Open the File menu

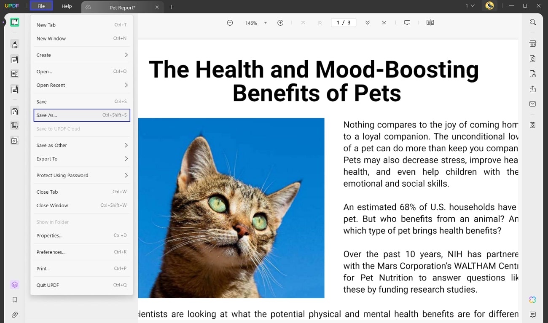point(41,6)
